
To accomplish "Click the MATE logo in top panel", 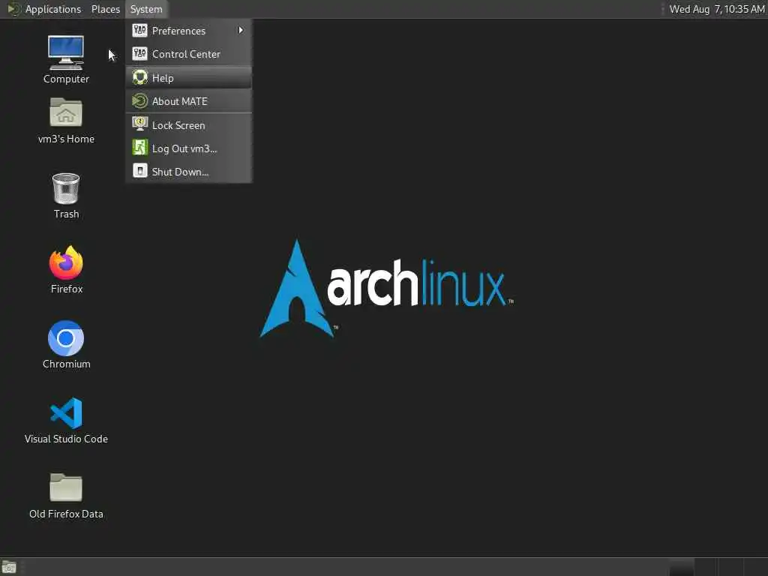I will tap(13, 9).
